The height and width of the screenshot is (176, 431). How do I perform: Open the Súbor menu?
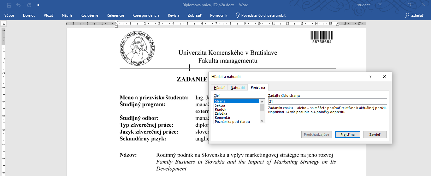click(9, 15)
